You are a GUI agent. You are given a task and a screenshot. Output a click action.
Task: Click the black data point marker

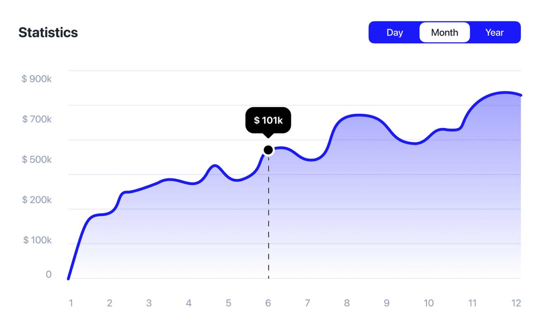tap(268, 150)
